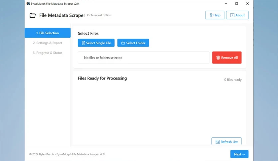Click the 'No files or folders selected' field

click(x=143, y=58)
